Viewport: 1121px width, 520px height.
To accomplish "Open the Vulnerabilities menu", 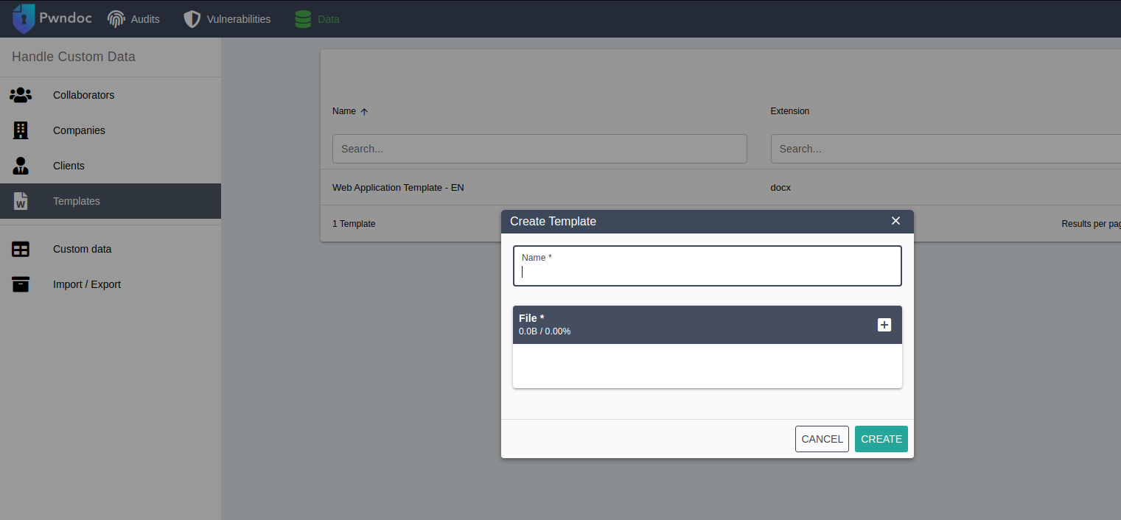I will pos(238,19).
